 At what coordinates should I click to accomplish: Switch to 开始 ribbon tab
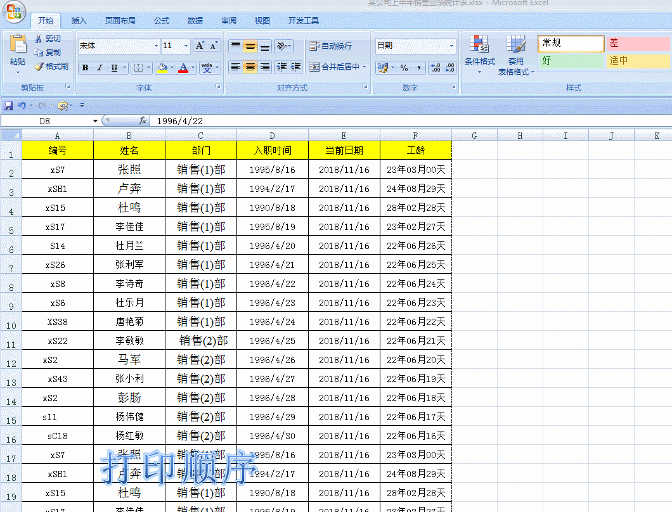(x=46, y=20)
